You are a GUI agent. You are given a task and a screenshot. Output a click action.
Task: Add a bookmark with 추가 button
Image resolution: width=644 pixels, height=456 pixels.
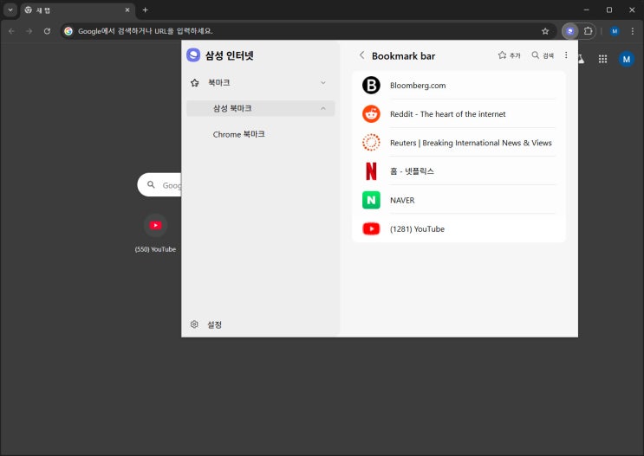coord(510,55)
